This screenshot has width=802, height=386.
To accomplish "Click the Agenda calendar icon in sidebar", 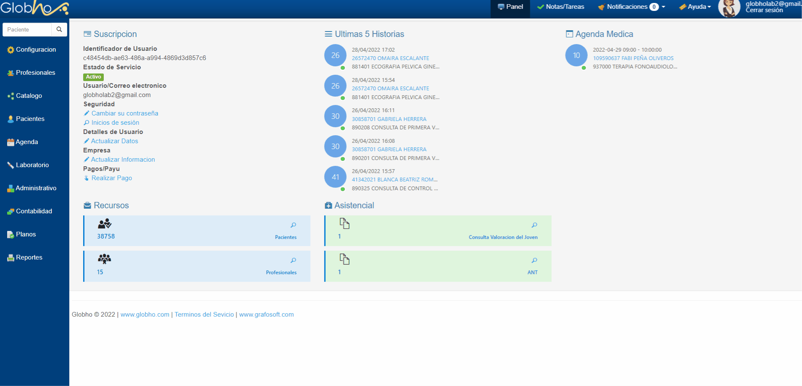I will pyautogui.click(x=11, y=142).
